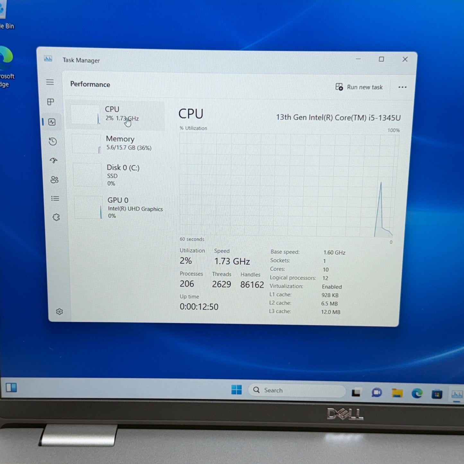Open the Widgets button on the taskbar
This screenshot has width=464, height=464.
[x=11, y=388]
